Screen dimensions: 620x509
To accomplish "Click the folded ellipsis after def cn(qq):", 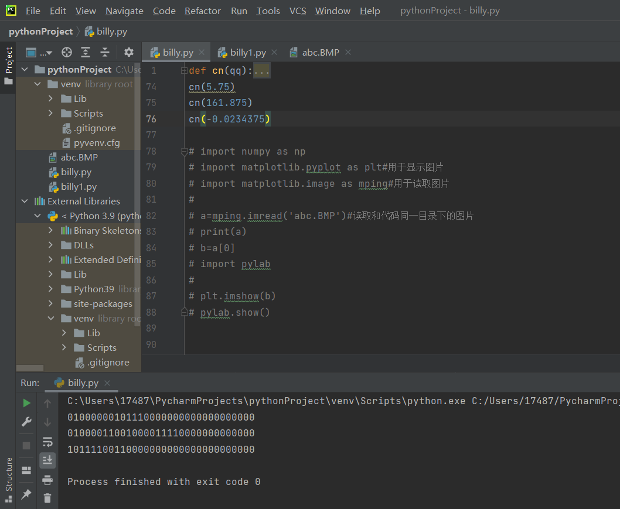I will tap(262, 71).
